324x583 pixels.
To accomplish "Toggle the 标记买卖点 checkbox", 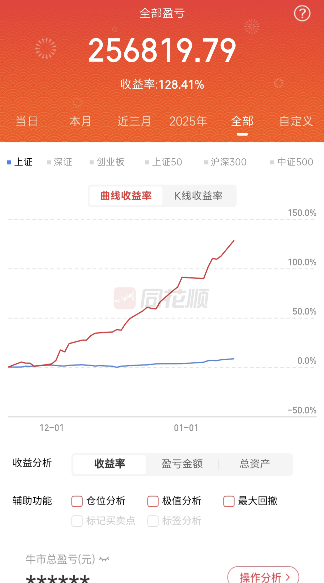I will [77, 521].
